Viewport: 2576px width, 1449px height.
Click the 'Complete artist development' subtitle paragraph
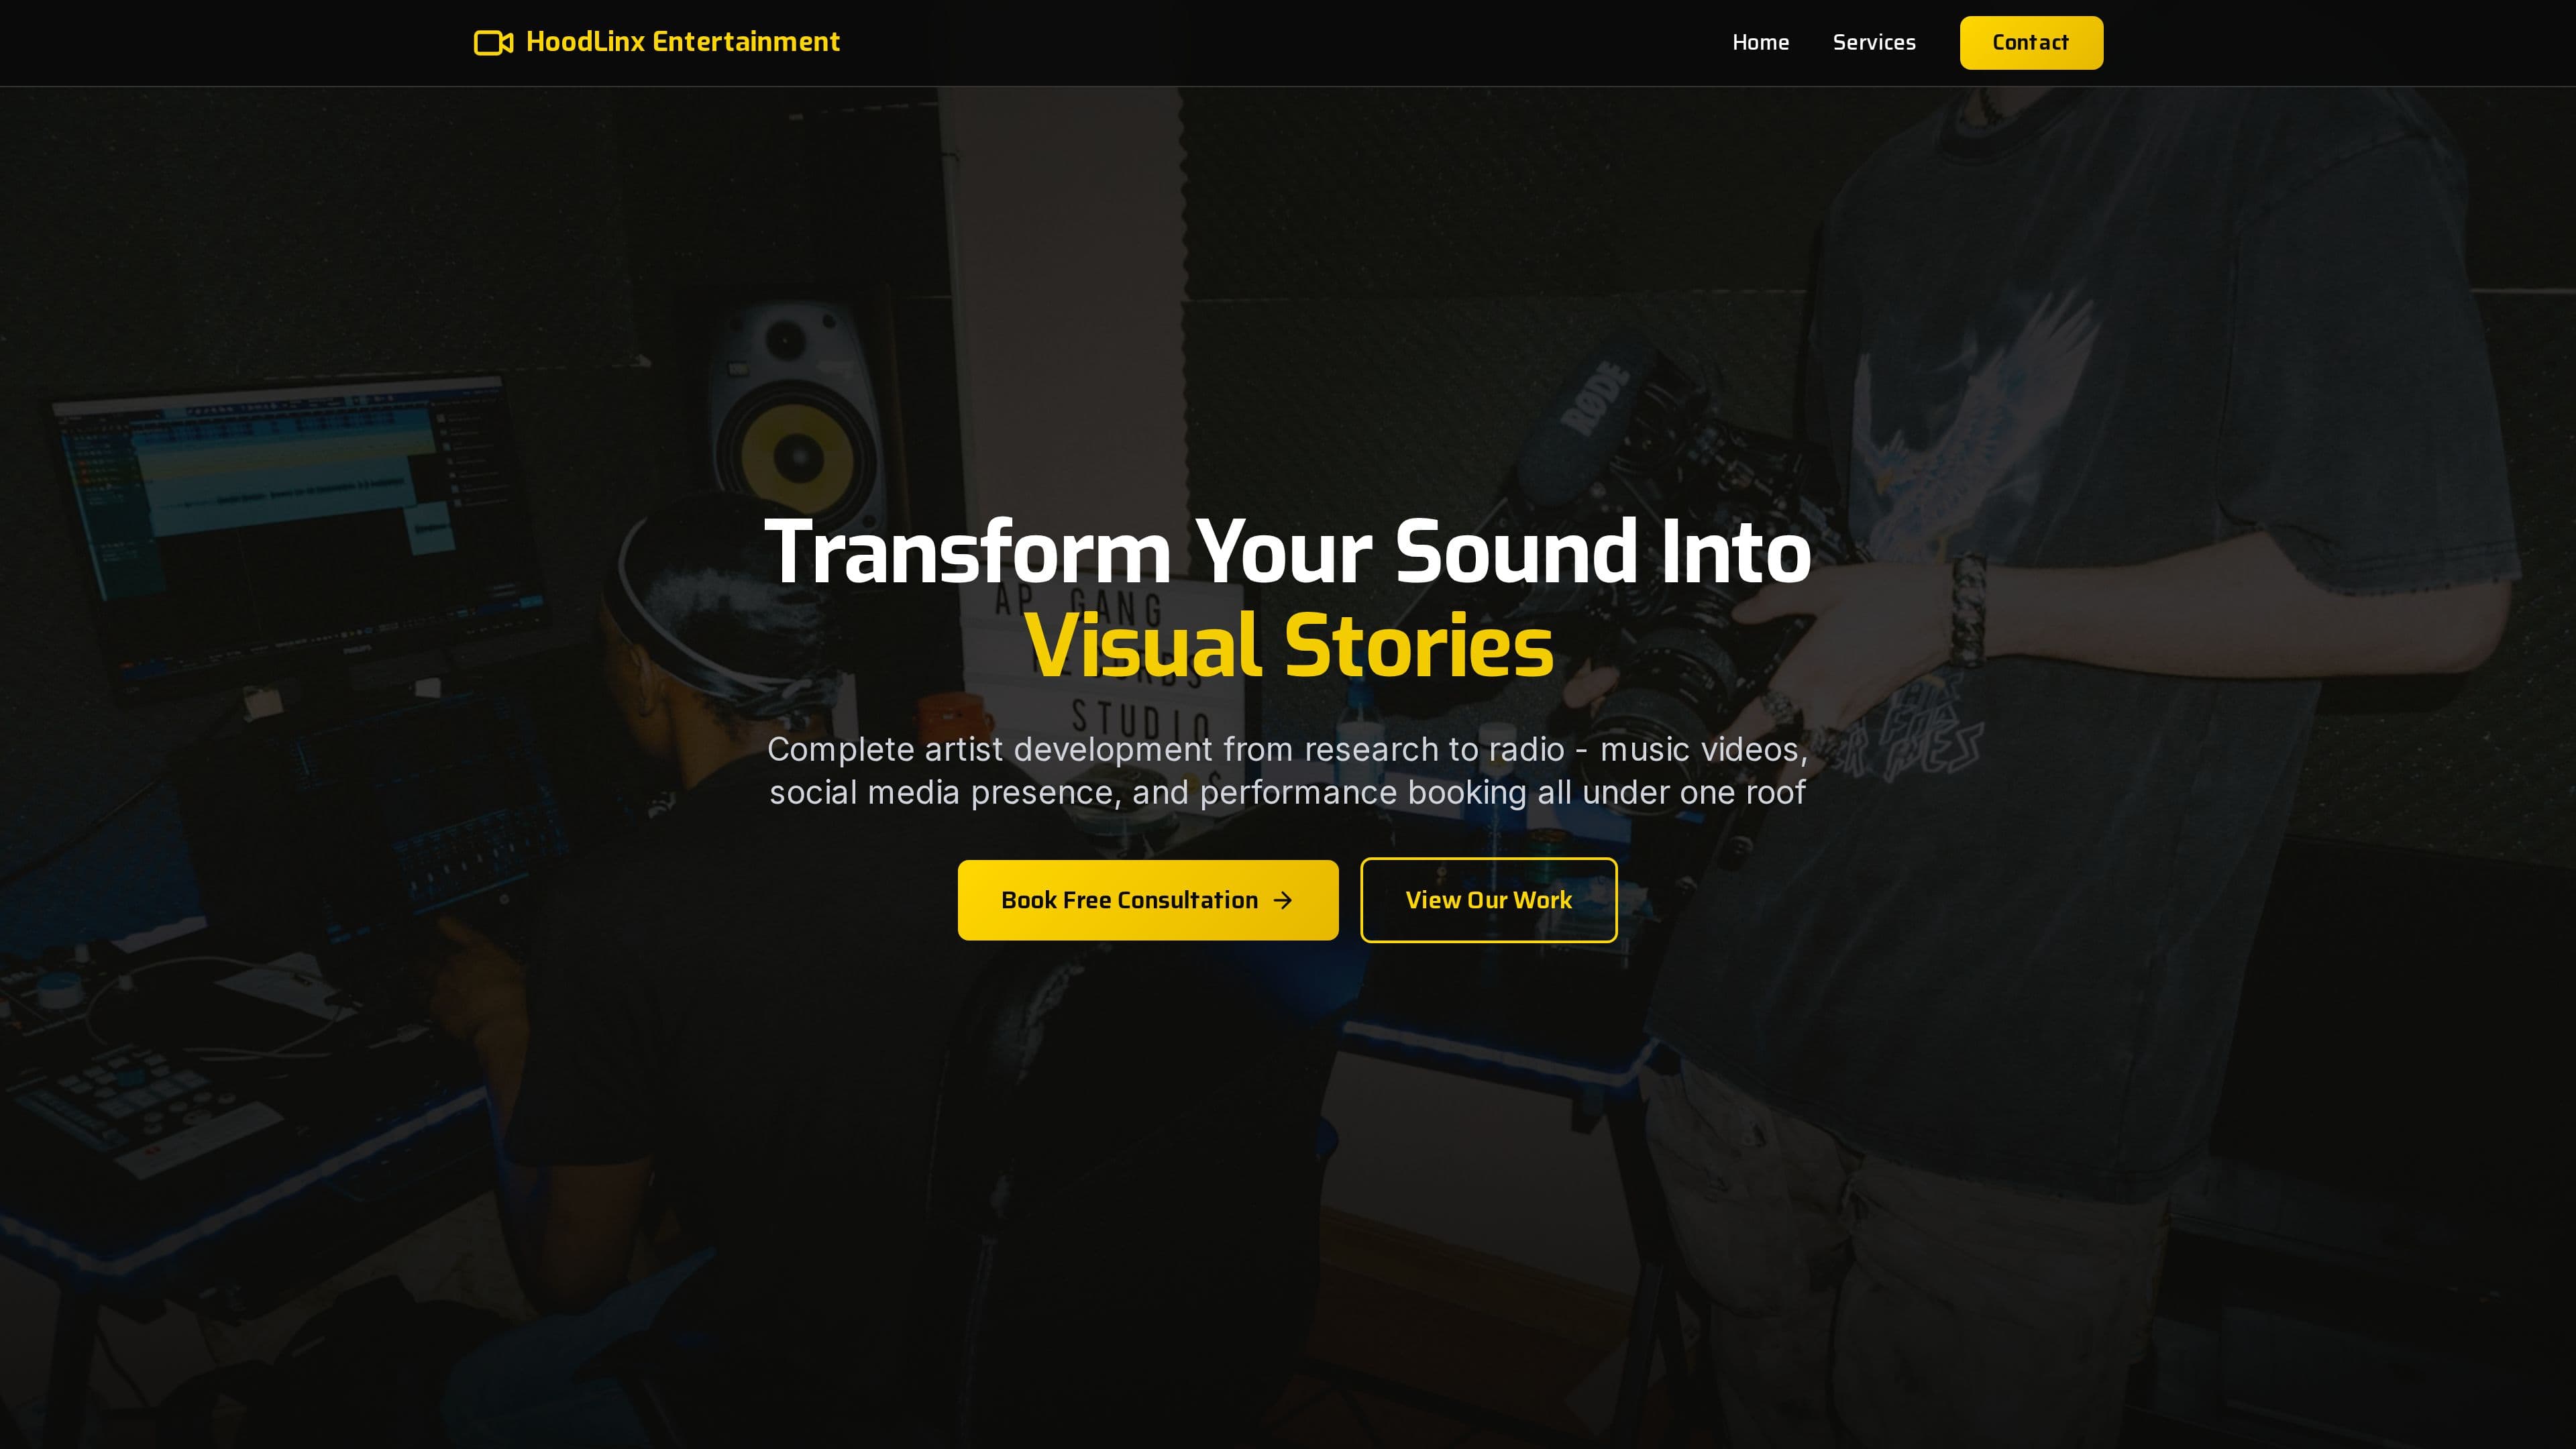(1287, 770)
